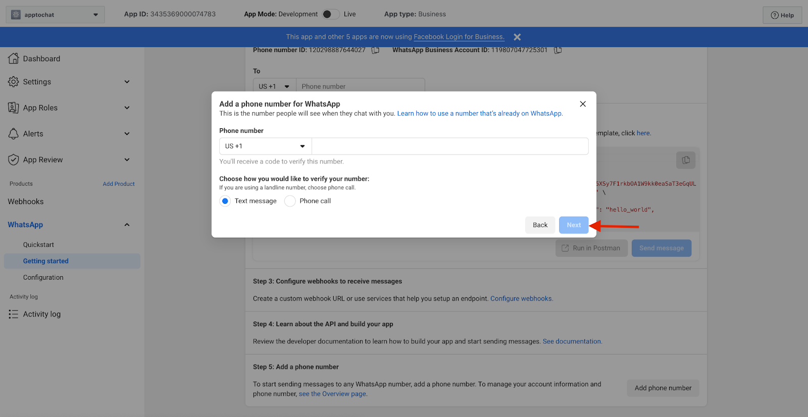Image resolution: width=808 pixels, height=417 pixels.
Task: Click the Dashboard home icon
Action: (14, 59)
